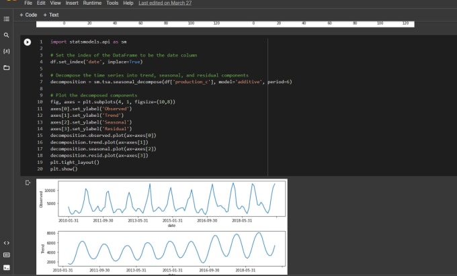Click the 'import statsmodels.api as sm' line
The width and height of the screenshot is (457, 276).
click(89, 42)
